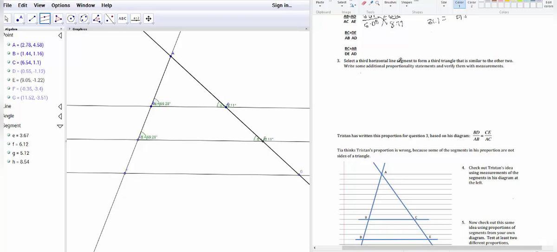This screenshot has width=557, height=252.
Task: Open the File menu in GeoGebra
Action: tap(8, 5)
